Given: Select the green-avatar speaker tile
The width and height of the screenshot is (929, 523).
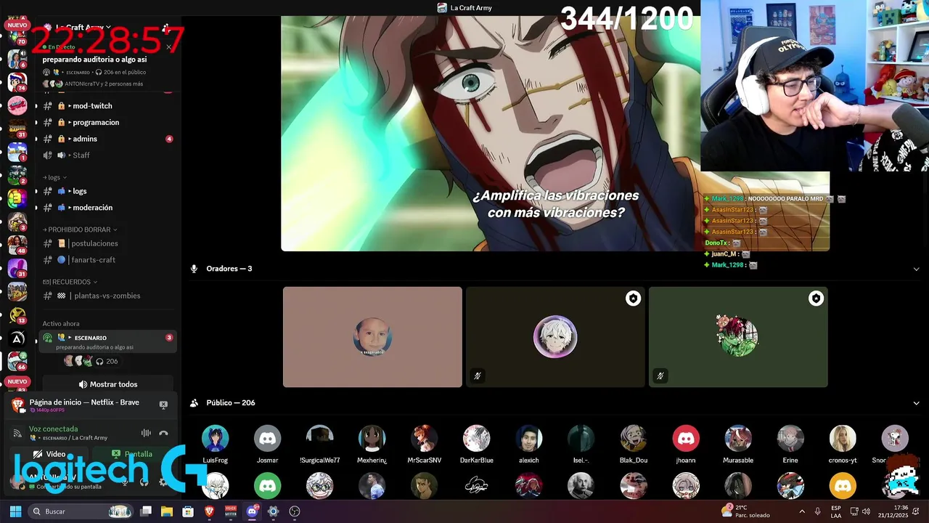Looking at the screenshot, I should pos(738,337).
